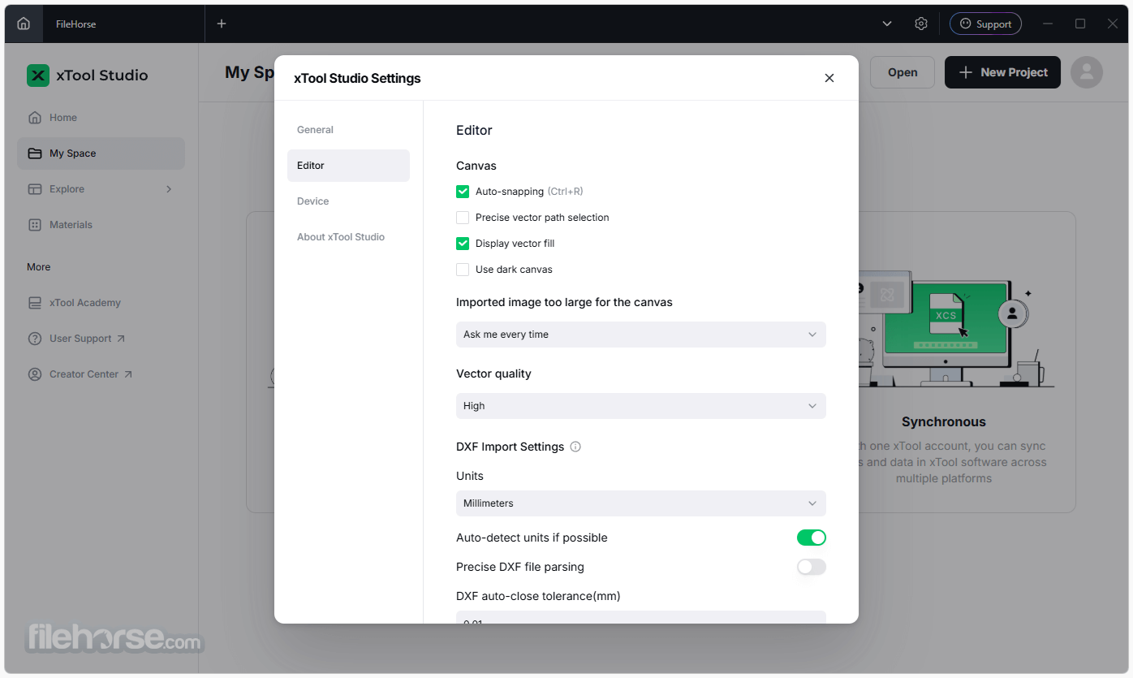
Task: Click the 'Synchronous' heading text
Action: 944,422
